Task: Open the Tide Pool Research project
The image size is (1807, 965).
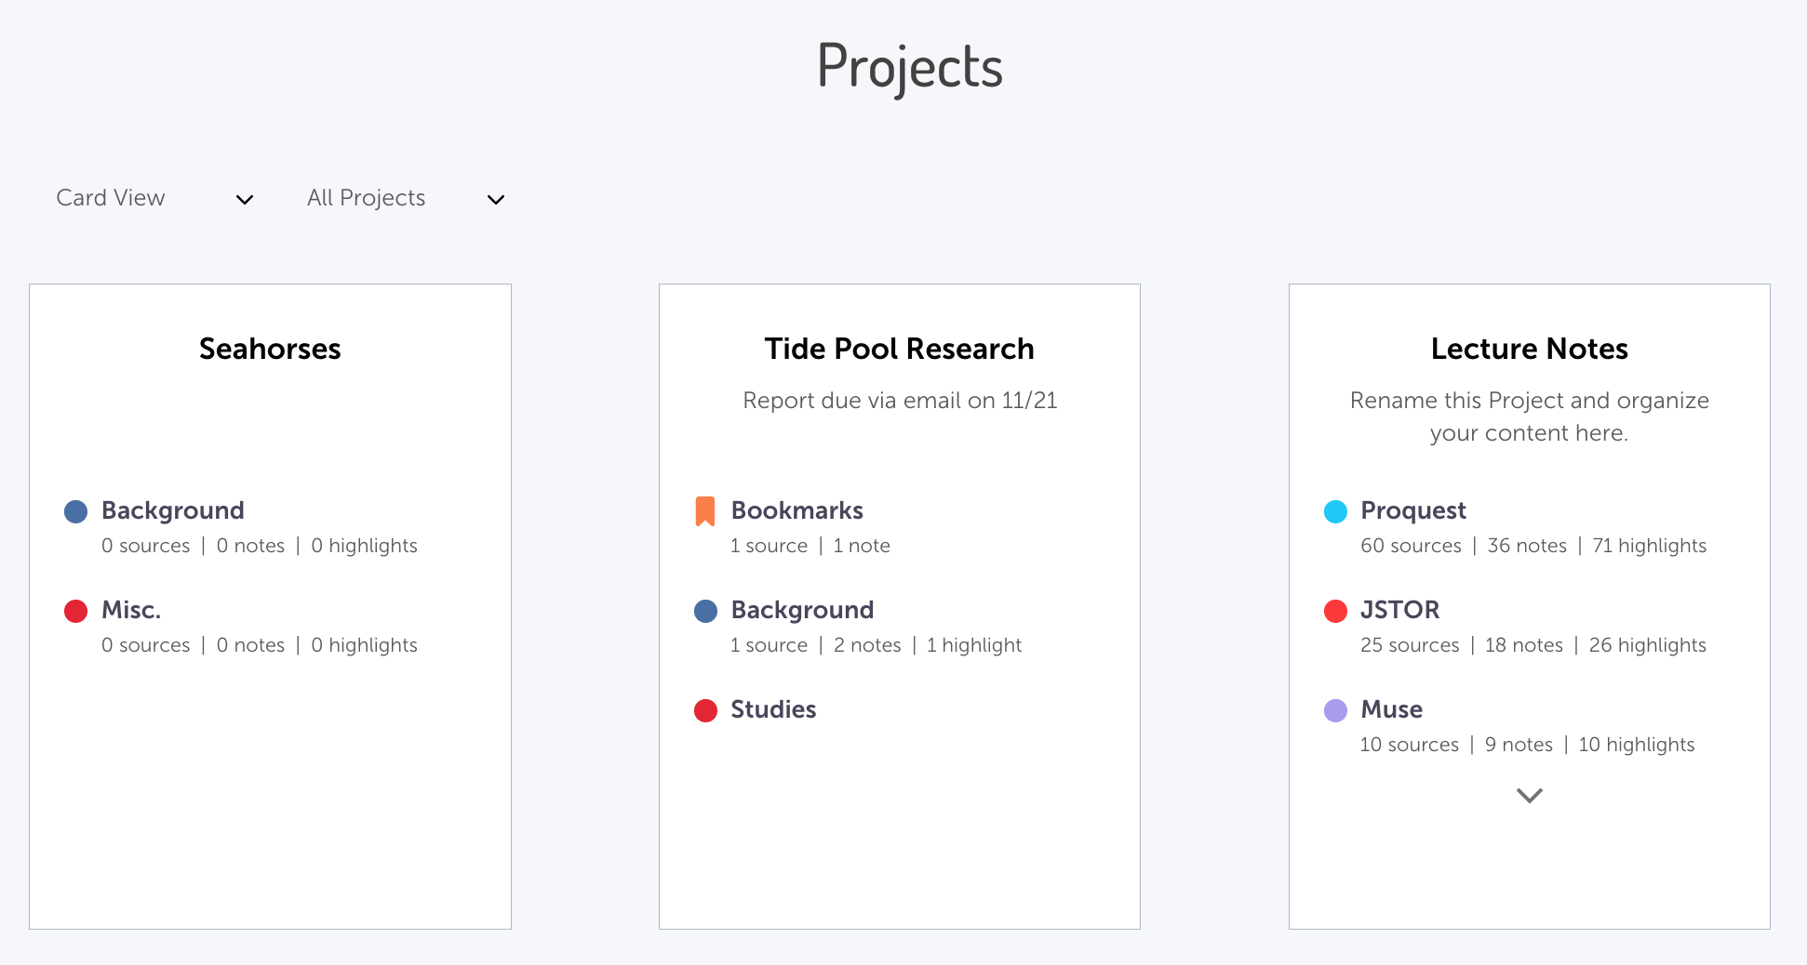Action: coord(899,349)
